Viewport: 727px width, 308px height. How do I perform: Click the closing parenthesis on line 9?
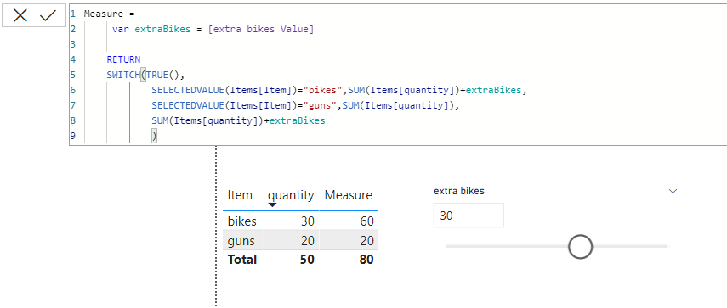point(155,136)
